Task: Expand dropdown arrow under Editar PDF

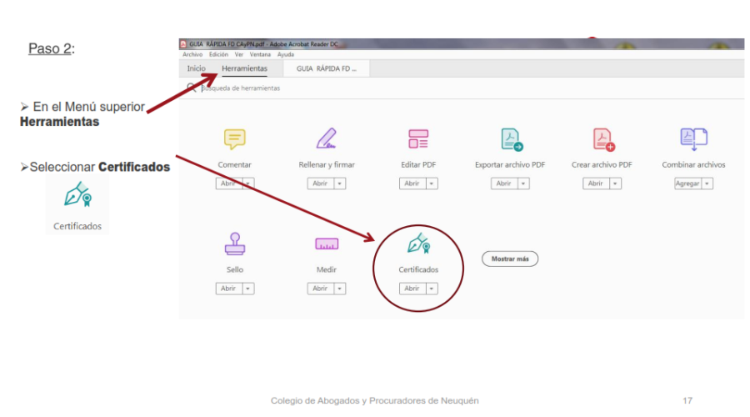Action: [432, 183]
